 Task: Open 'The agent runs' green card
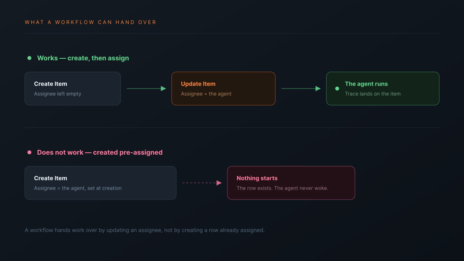[x=383, y=89]
